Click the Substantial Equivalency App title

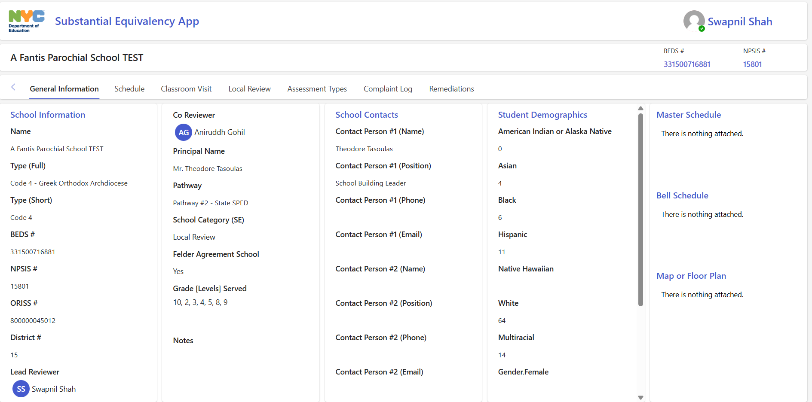click(127, 21)
